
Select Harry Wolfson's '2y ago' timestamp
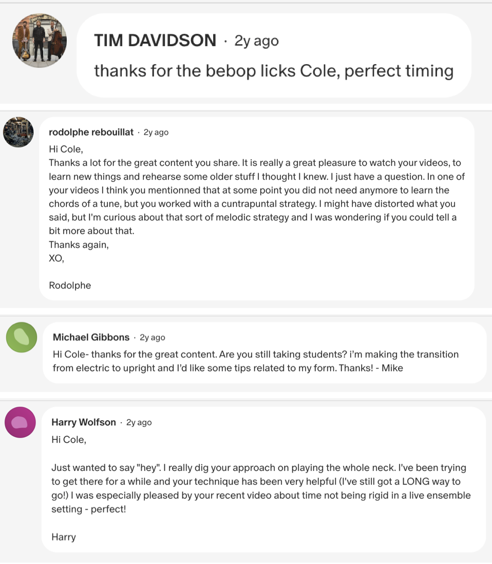(x=139, y=422)
